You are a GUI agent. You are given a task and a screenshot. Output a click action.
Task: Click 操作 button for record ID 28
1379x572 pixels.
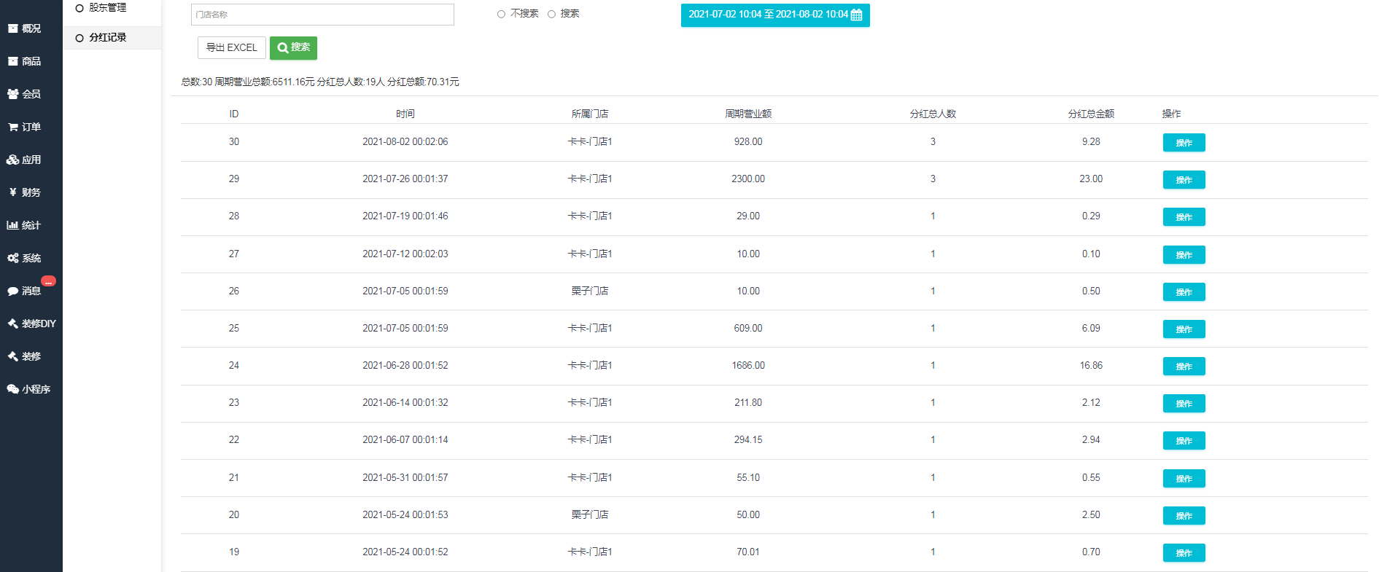[1184, 217]
